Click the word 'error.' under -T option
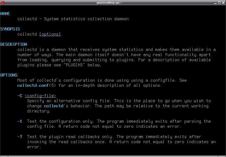The width and height of the screenshot is (226, 157). pyautogui.click(x=34, y=147)
